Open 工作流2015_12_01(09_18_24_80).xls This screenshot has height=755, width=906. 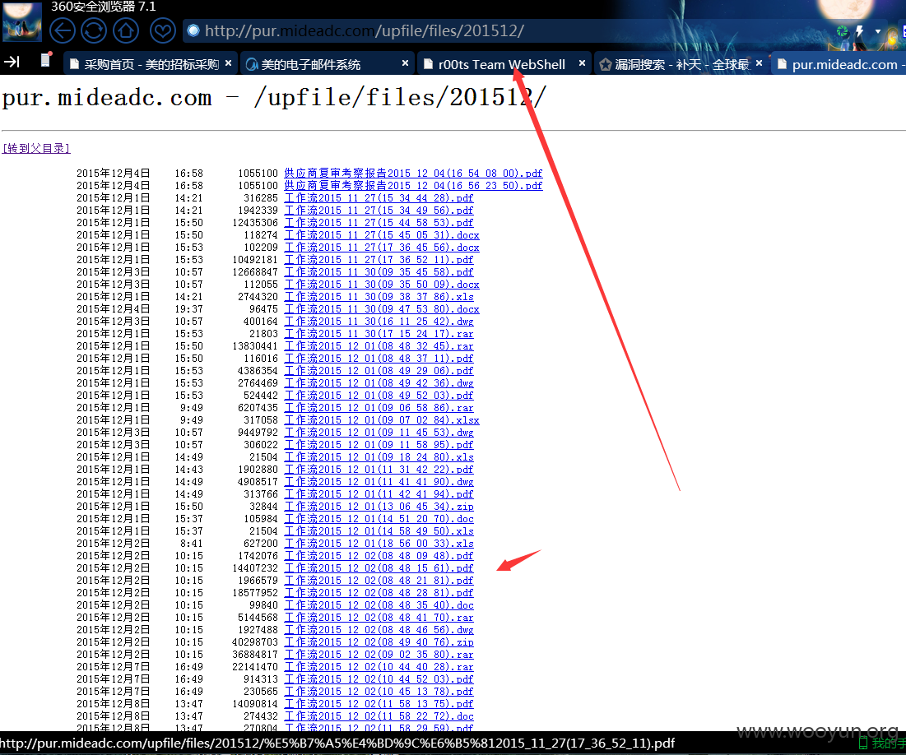tap(379, 457)
